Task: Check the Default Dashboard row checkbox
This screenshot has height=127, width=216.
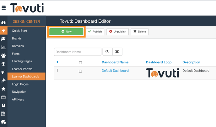Action: click(x=80, y=71)
